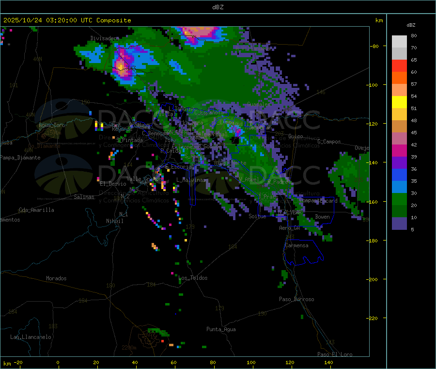Click the 'Aero_GH' label
This screenshot has width=436, height=369.
(289, 228)
